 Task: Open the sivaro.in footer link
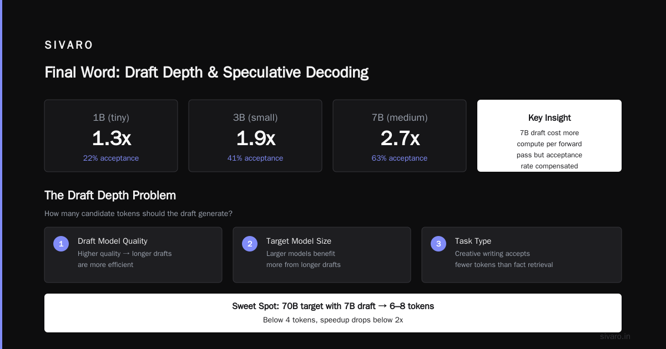pyautogui.click(x=615, y=336)
